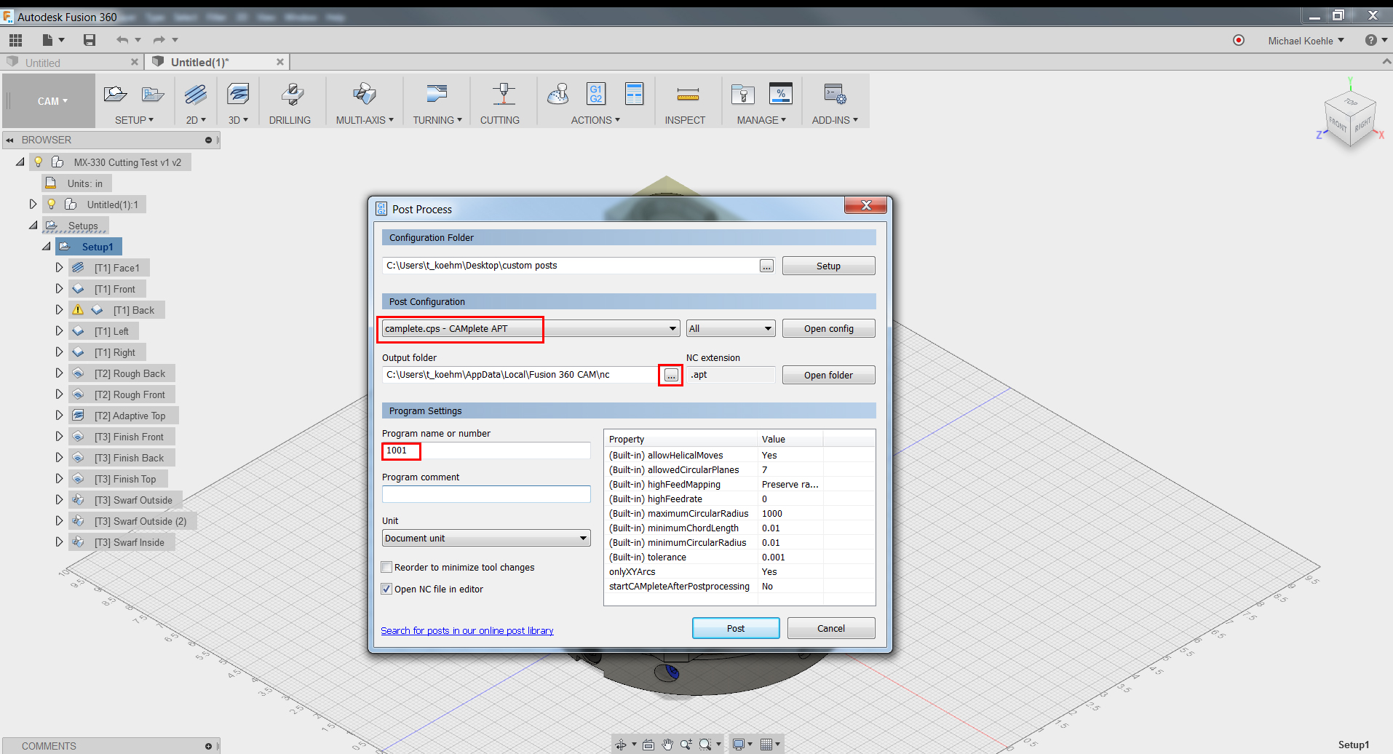Click the Setup button in Configuration Folder
The width and height of the screenshot is (1393, 754).
(x=829, y=266)
